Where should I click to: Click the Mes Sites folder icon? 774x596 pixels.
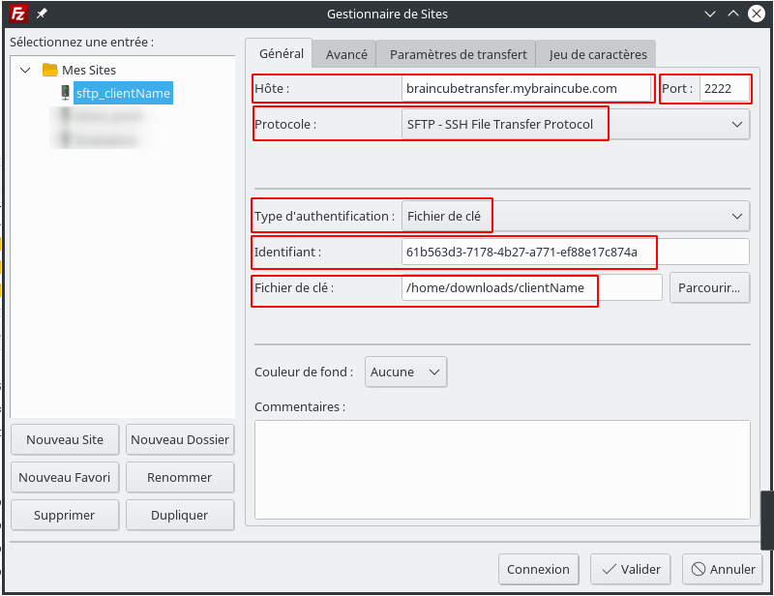[x=50, y=70]
